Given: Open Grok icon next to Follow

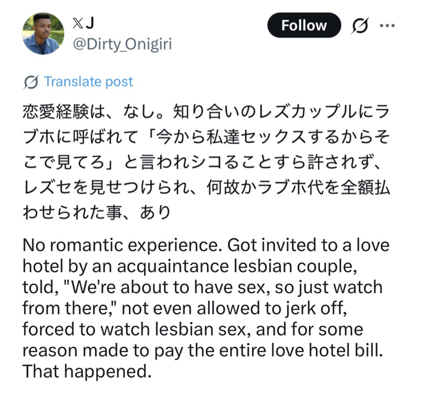Looking at the screenshot, I should coord(360,25).
